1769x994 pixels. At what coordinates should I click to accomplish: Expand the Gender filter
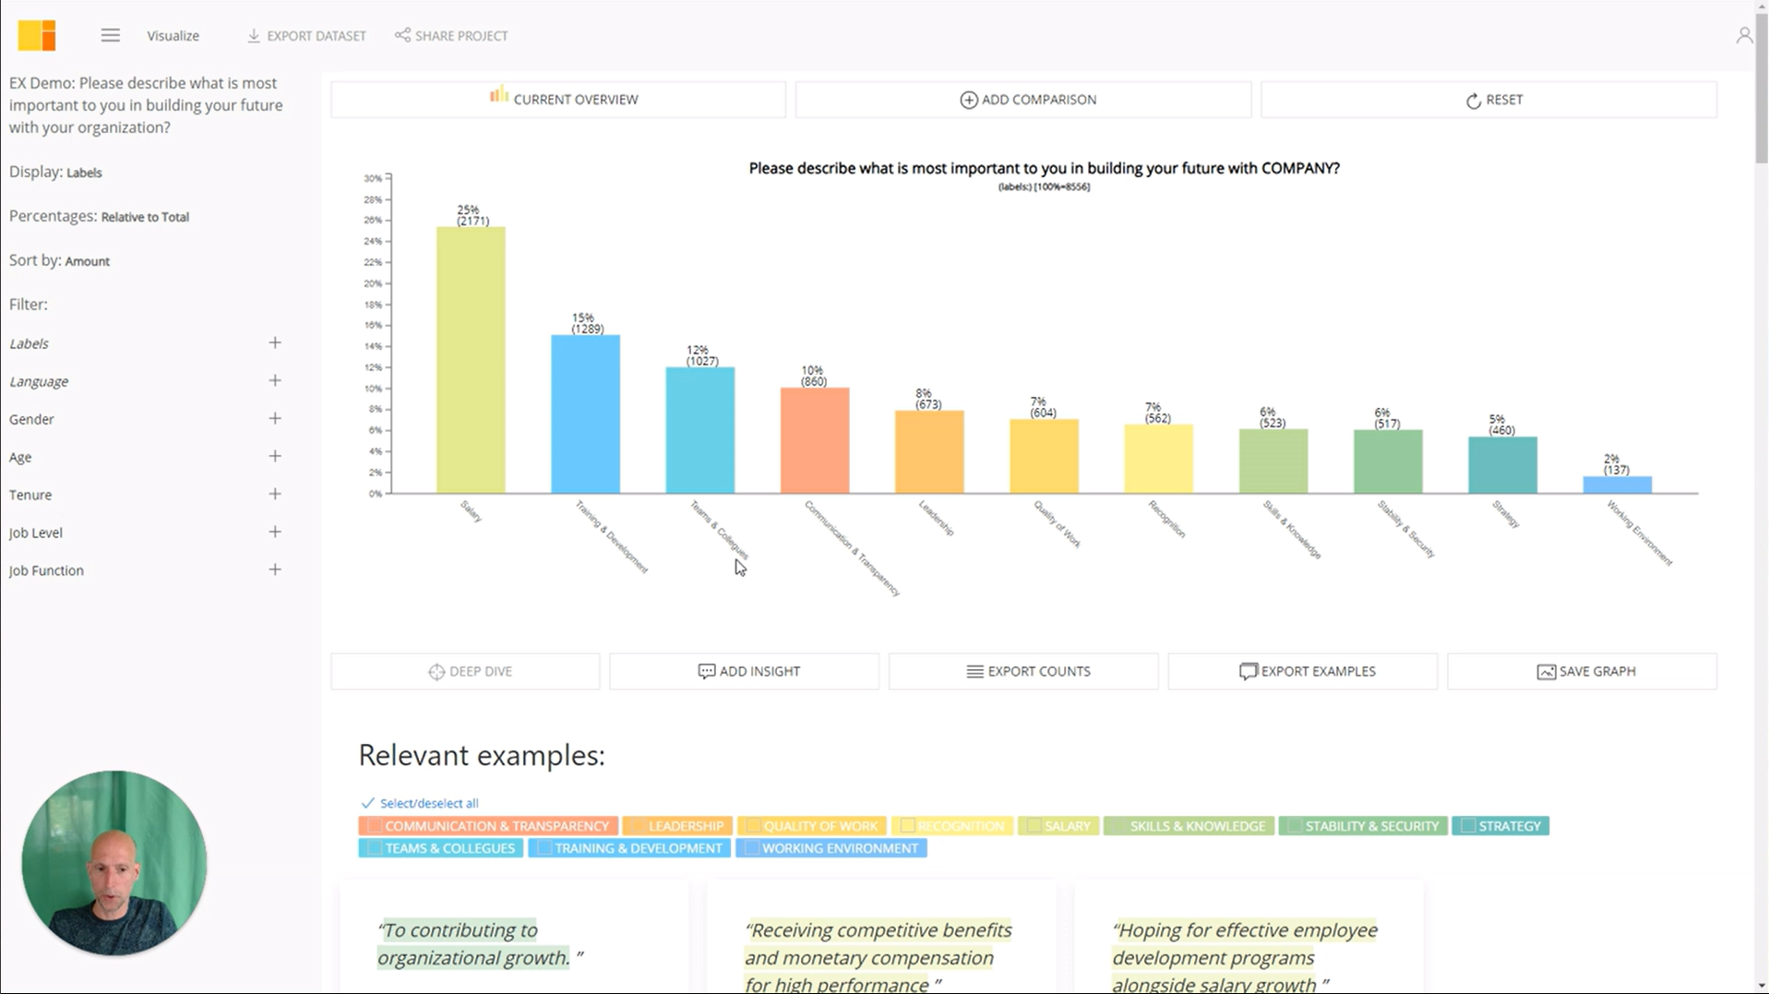click(x=275, y=418)
